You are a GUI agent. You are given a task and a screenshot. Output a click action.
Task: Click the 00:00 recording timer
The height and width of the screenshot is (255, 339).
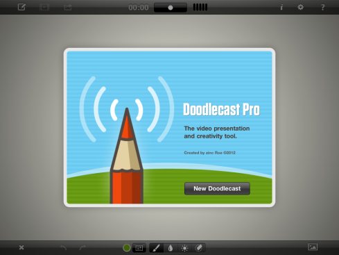tap(139, 8)
